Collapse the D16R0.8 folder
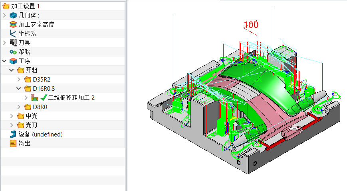 pos(19,88)
